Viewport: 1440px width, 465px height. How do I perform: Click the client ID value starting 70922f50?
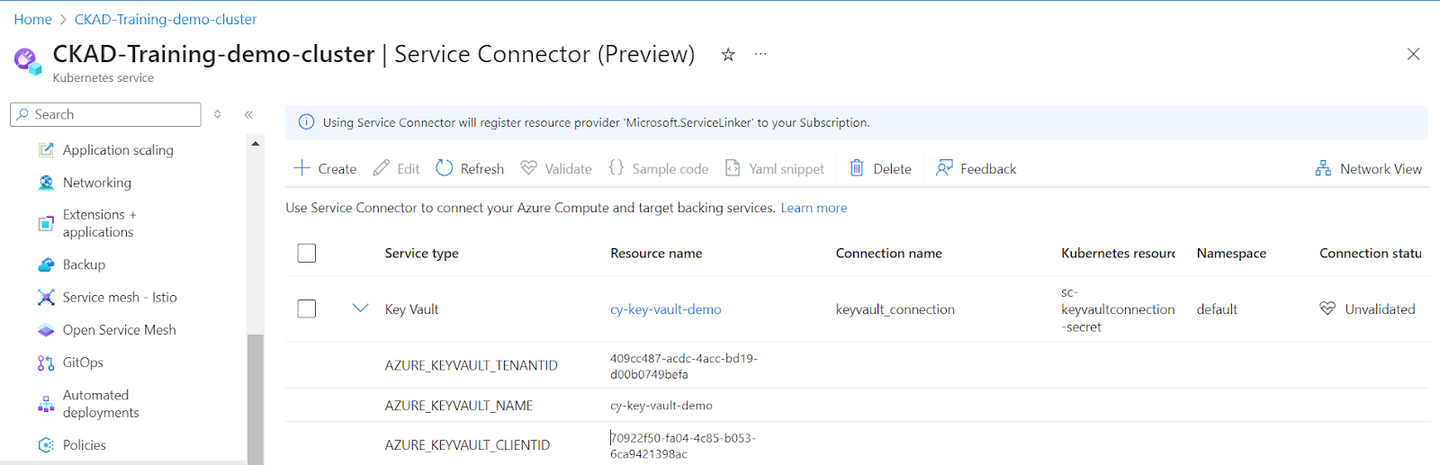click(x=683, y=446)
